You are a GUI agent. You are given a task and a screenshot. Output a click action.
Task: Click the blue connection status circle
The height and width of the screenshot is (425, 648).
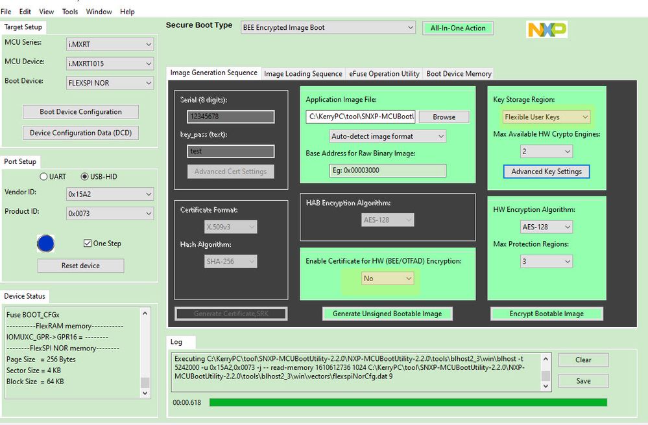tap(45, 244)
